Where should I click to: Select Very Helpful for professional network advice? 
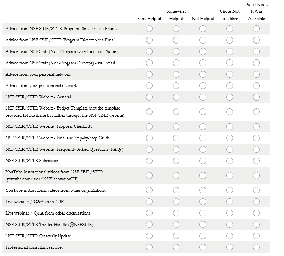tap(149, 86)
